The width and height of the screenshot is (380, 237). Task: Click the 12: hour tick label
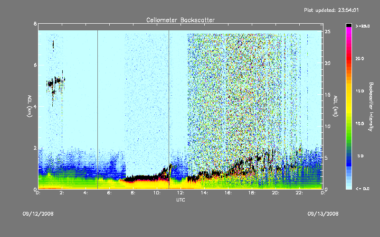[x=180, y=193]
